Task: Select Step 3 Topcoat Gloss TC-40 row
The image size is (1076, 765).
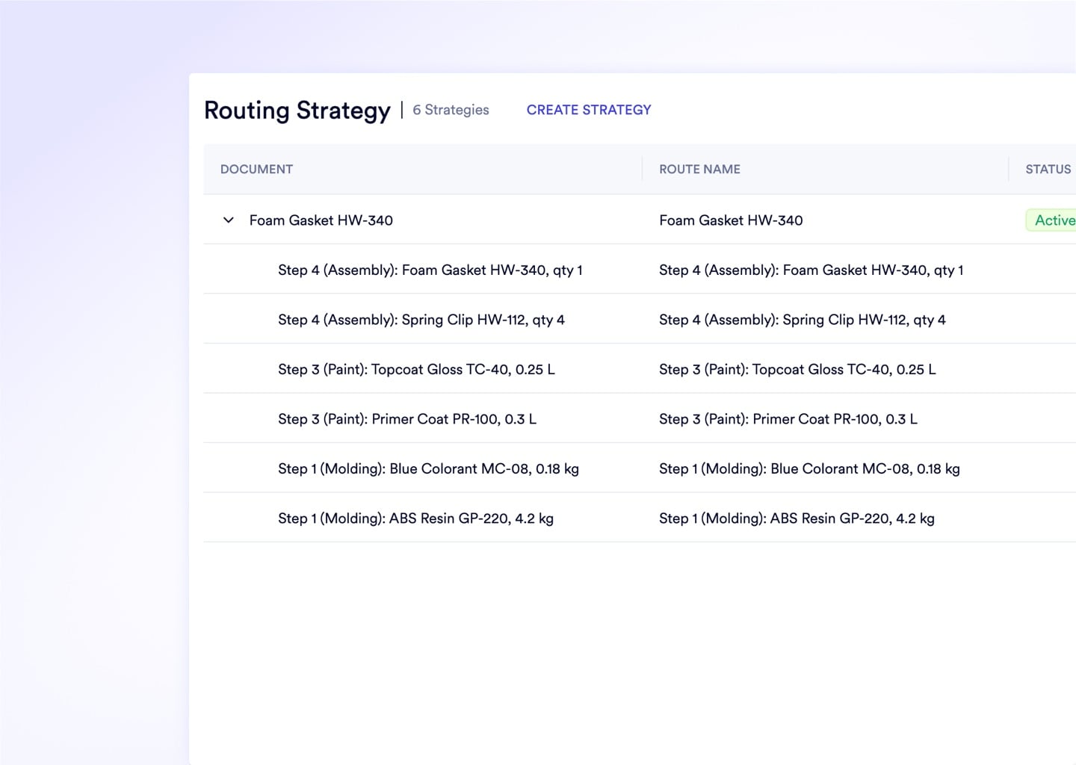Action: (416, 368)
